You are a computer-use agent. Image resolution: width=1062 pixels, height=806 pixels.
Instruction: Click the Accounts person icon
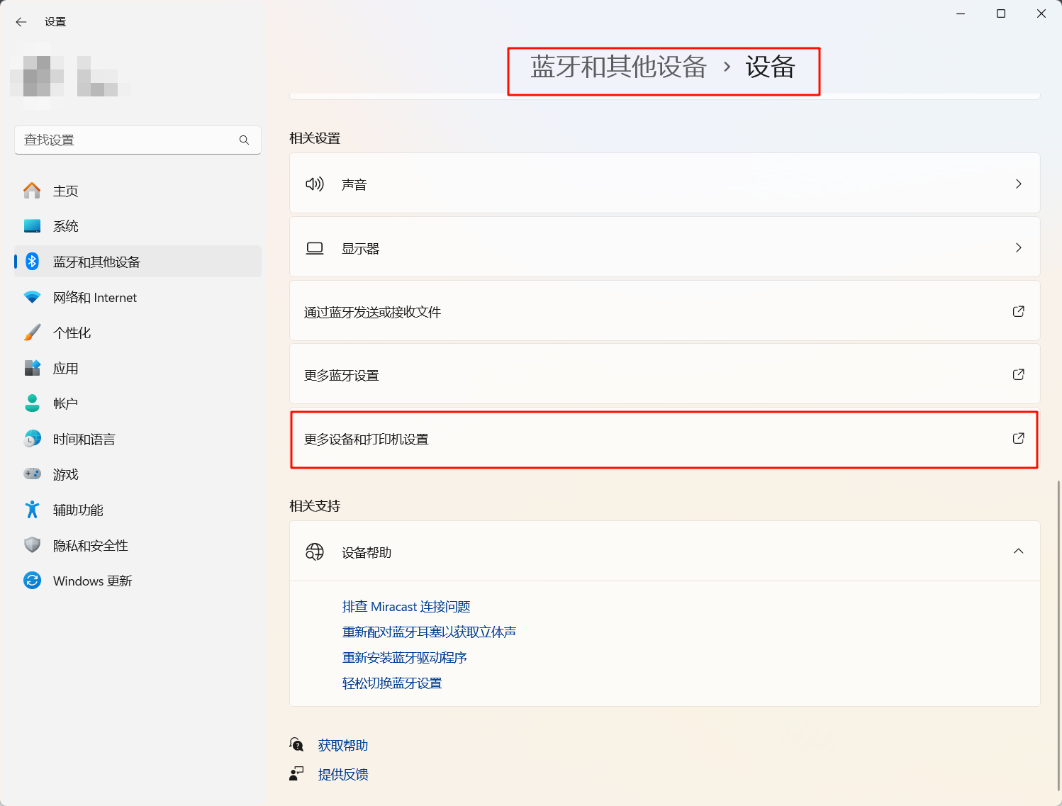coord(32,403)
